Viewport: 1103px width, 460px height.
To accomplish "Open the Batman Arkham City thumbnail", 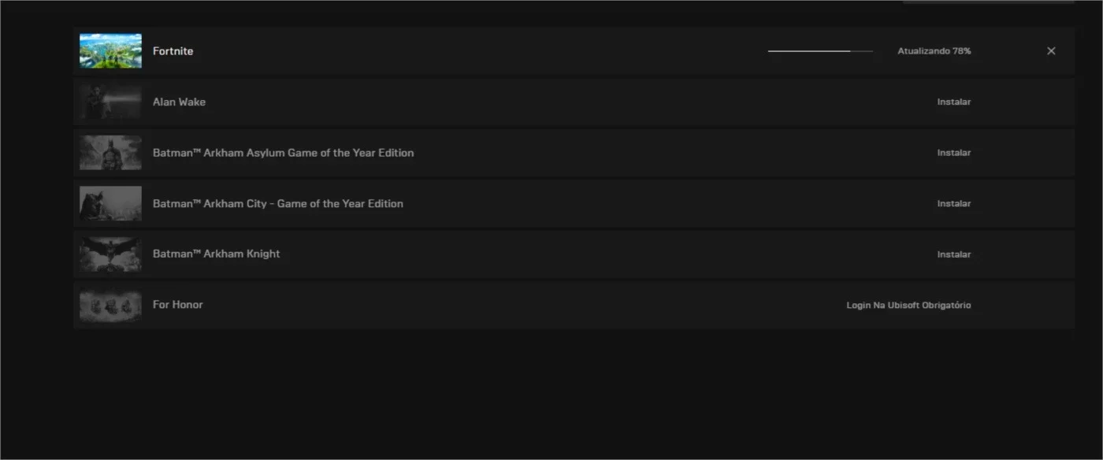I will point(111,203).
